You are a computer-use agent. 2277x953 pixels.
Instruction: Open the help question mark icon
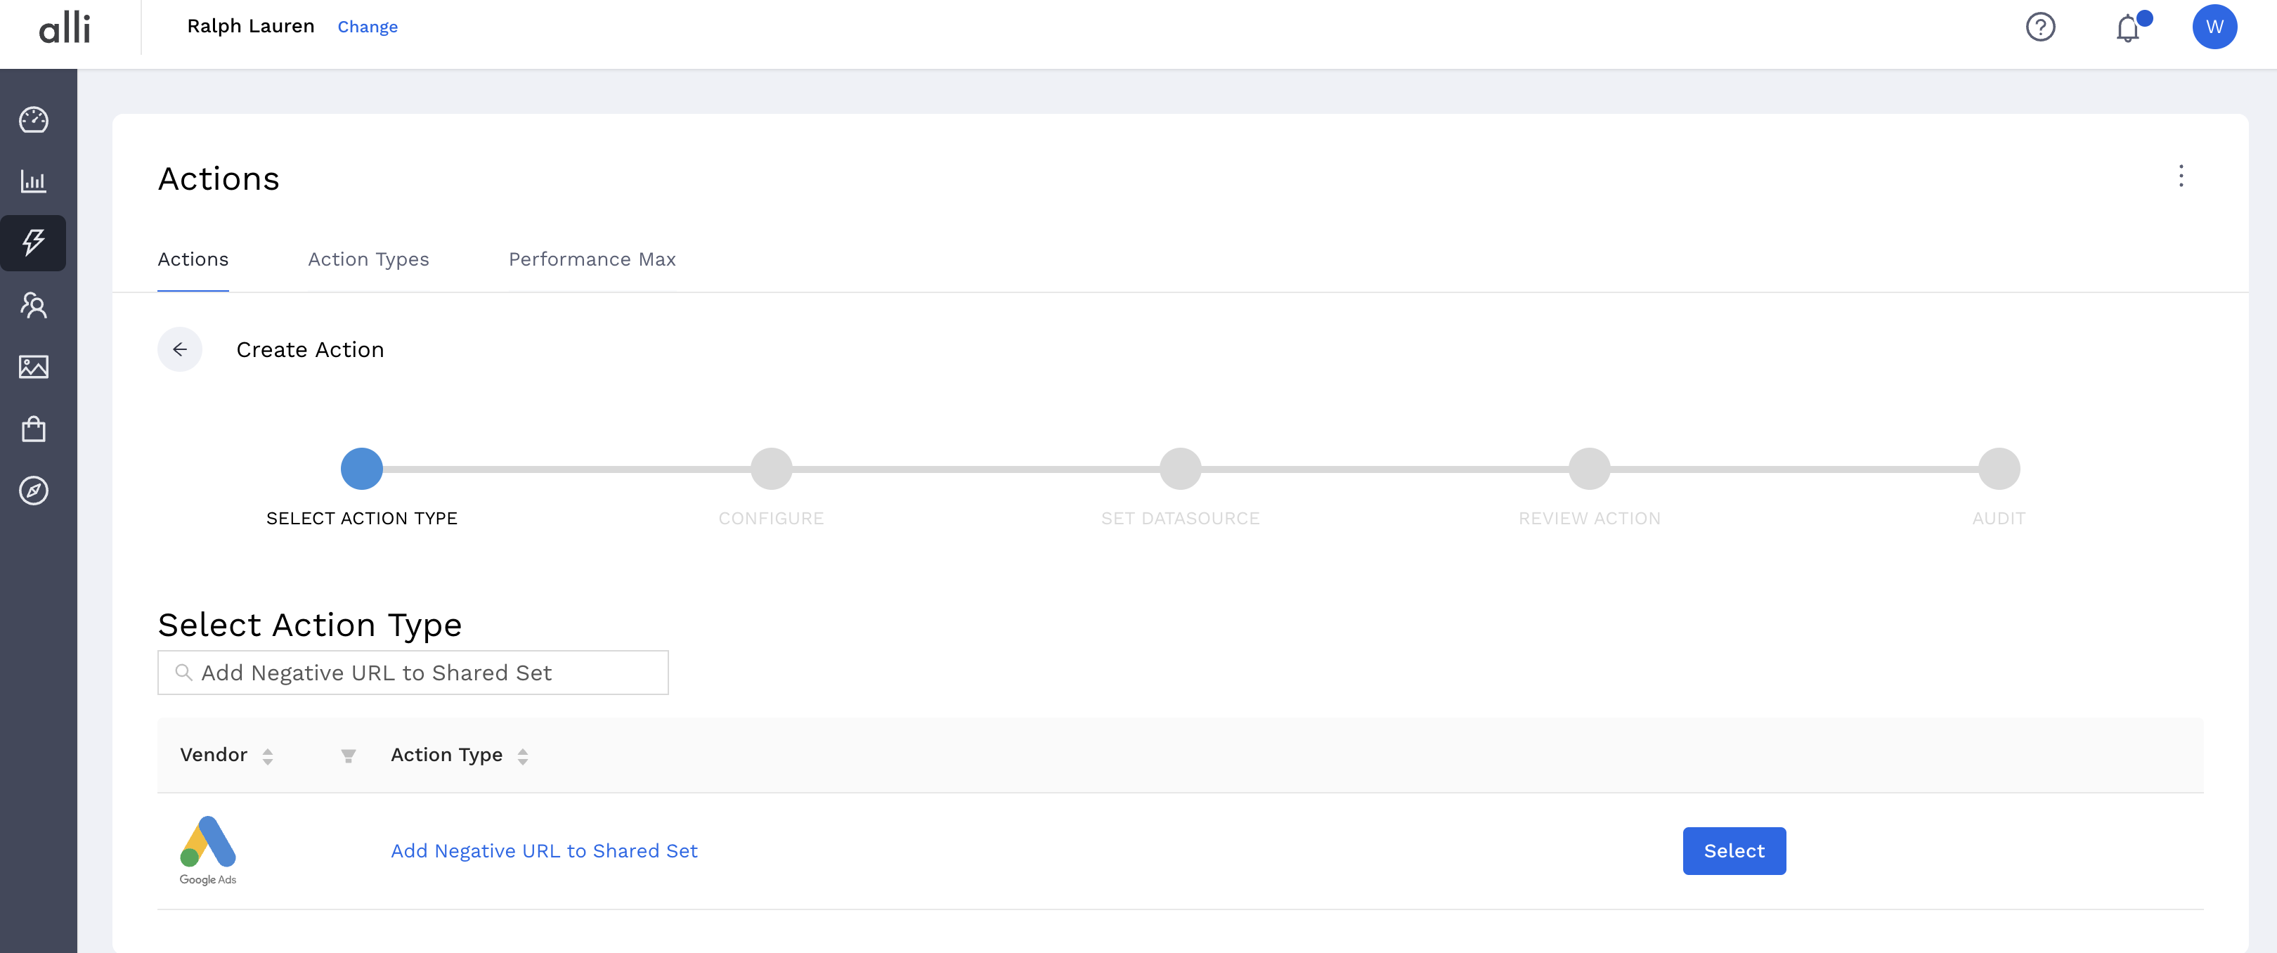click(2041, 27)
